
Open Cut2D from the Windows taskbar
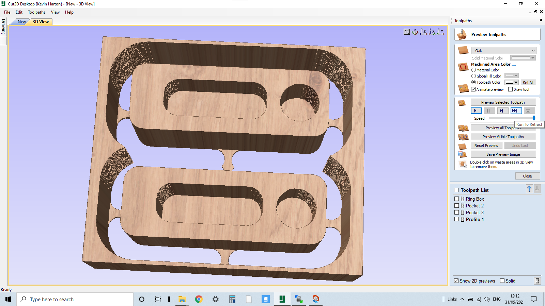click(x=282, y=299)
